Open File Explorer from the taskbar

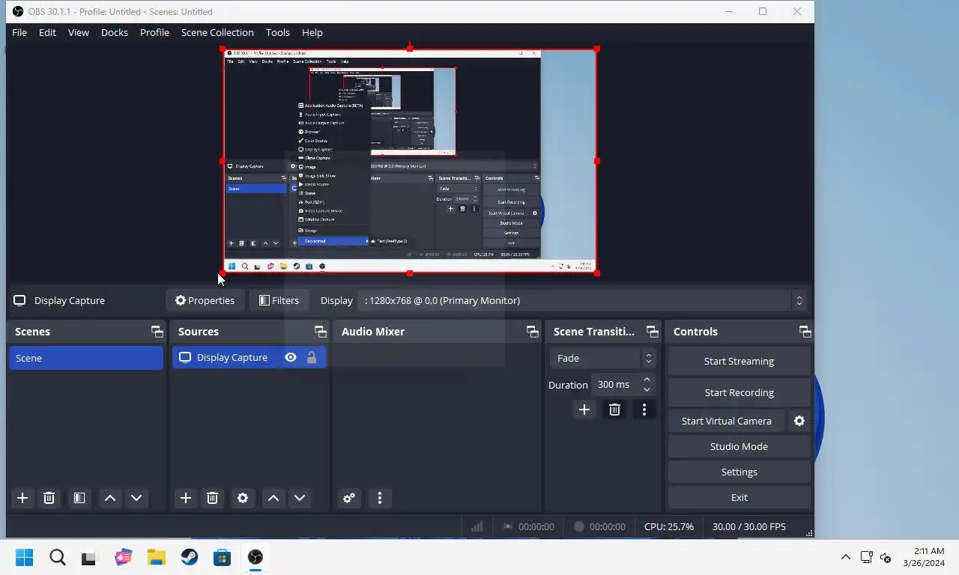point(156,557)
